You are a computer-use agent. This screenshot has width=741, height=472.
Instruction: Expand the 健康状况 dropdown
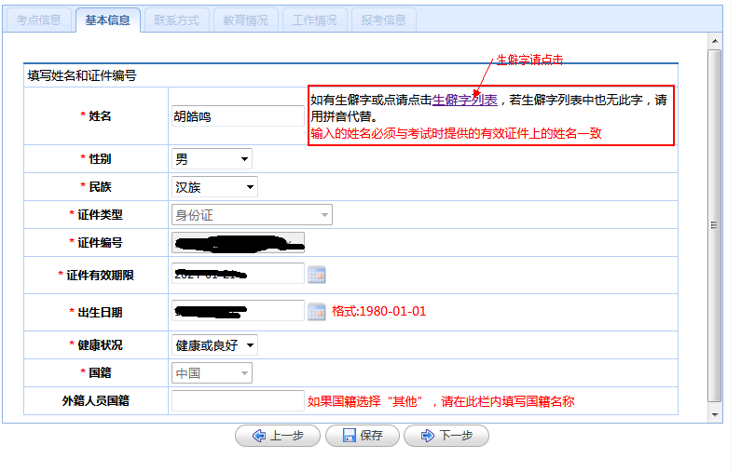point(215,345)
